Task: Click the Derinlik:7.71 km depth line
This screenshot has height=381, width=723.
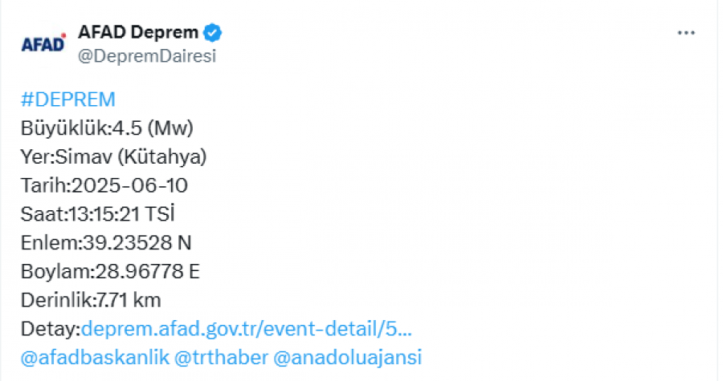Action: pyautogui.click(x=91, y=300)
